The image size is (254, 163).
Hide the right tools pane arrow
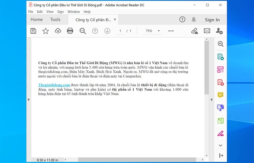(x=211, y=99)
